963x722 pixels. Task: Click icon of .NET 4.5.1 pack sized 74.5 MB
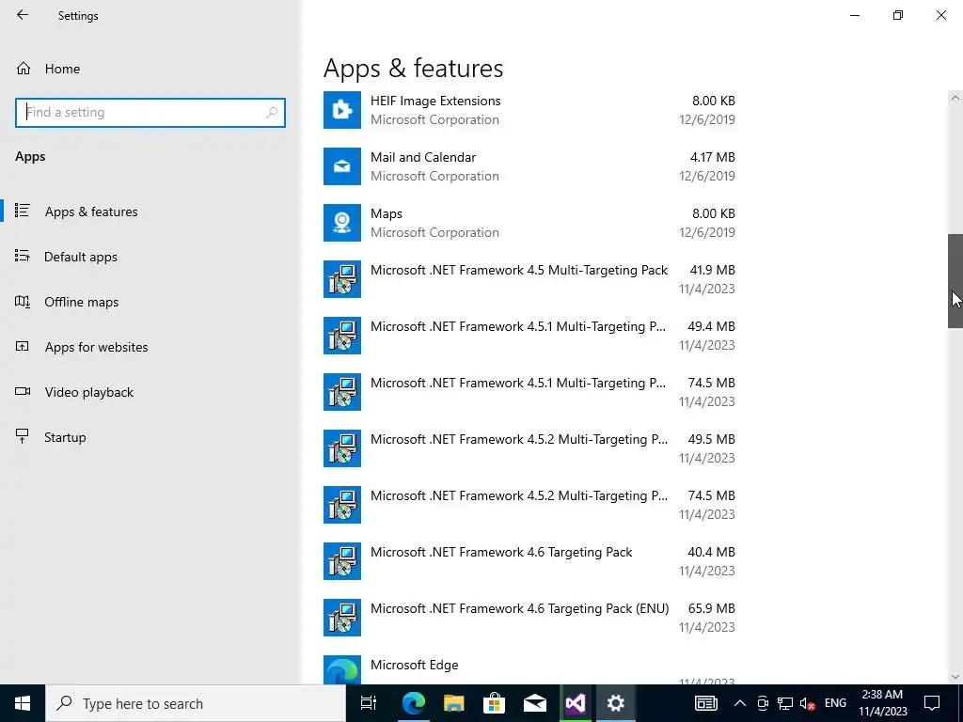tap(342, 392)
